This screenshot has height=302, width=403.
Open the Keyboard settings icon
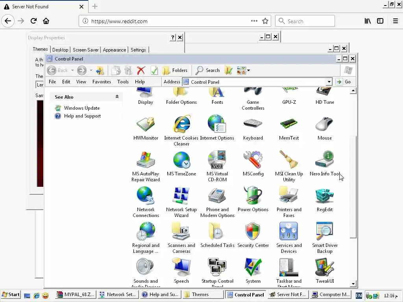pyautogui.click(x=253, y=129)
